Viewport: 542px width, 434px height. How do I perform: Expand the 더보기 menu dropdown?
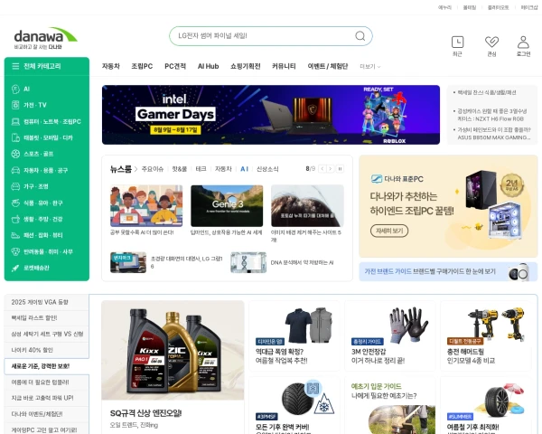pyautogui.click(x=370, y=66)
